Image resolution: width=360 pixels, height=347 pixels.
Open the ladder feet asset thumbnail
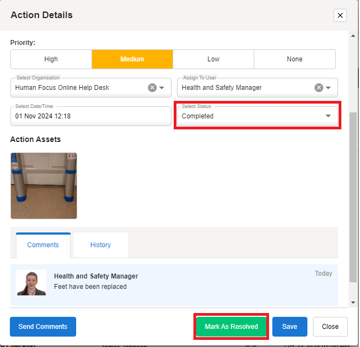44,186
